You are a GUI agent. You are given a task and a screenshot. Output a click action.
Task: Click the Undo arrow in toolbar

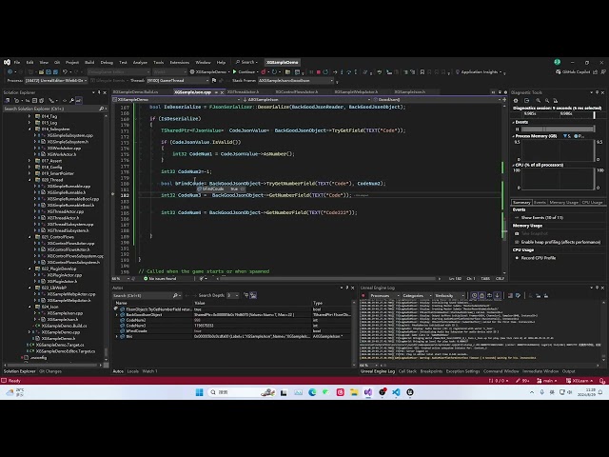(x=65, y=72)
